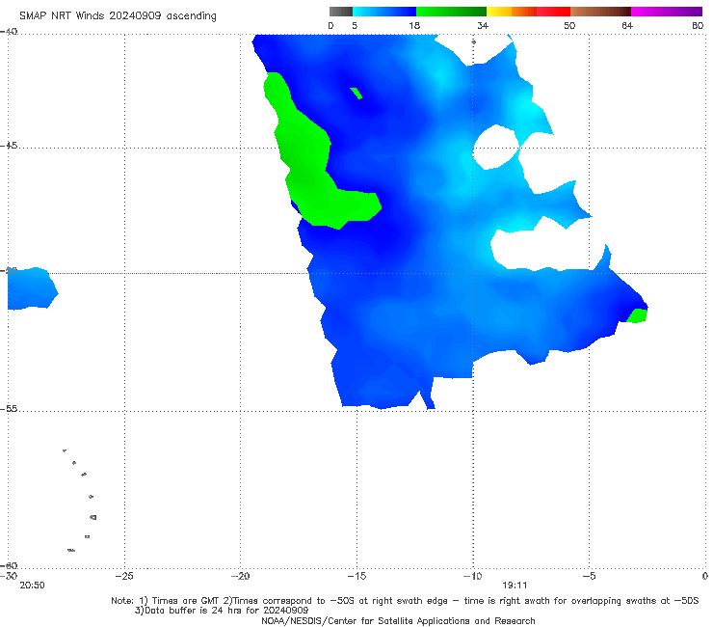Select the brown segment of the color scale

click(x=600, y=12)
